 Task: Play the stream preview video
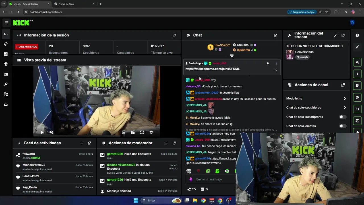(x=42, y=132)
